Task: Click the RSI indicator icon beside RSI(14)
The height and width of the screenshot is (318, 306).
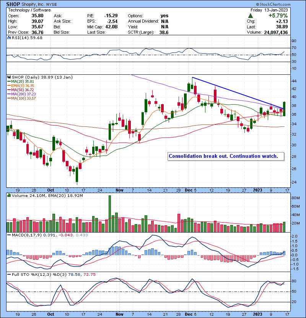Action: 9,38
